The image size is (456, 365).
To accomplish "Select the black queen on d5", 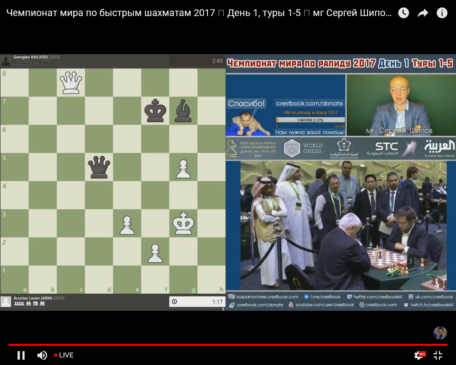I will [99, 167].
